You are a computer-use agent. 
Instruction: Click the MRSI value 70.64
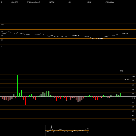(x=126, y=80)
